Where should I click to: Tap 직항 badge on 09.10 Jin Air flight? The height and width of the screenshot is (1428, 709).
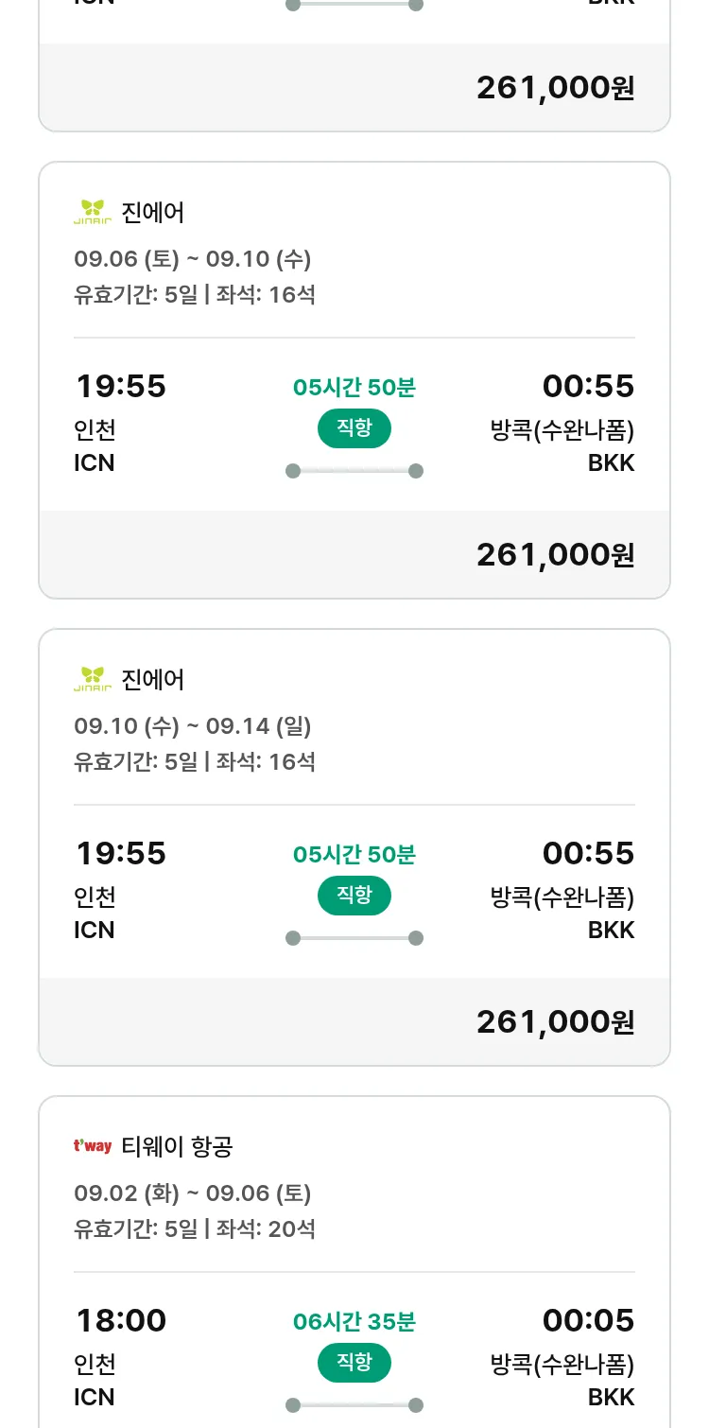[354, 896]
